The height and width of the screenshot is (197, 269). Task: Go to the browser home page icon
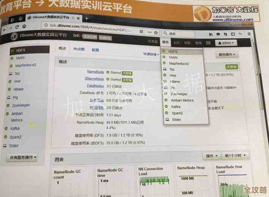[x=24, y=26]
